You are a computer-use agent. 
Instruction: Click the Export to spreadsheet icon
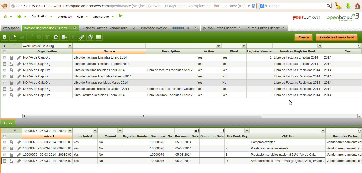64,37
